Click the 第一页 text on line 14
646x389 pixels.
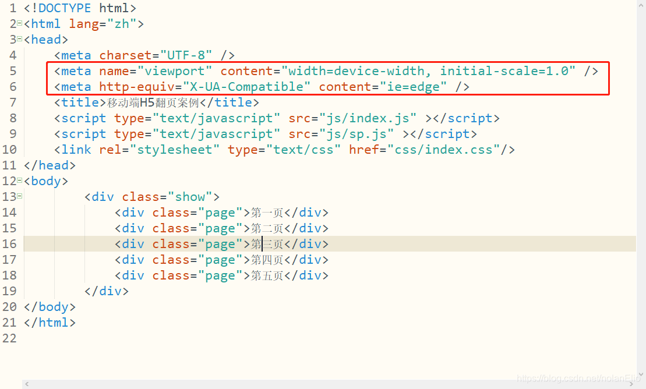(x=267, y=213)
